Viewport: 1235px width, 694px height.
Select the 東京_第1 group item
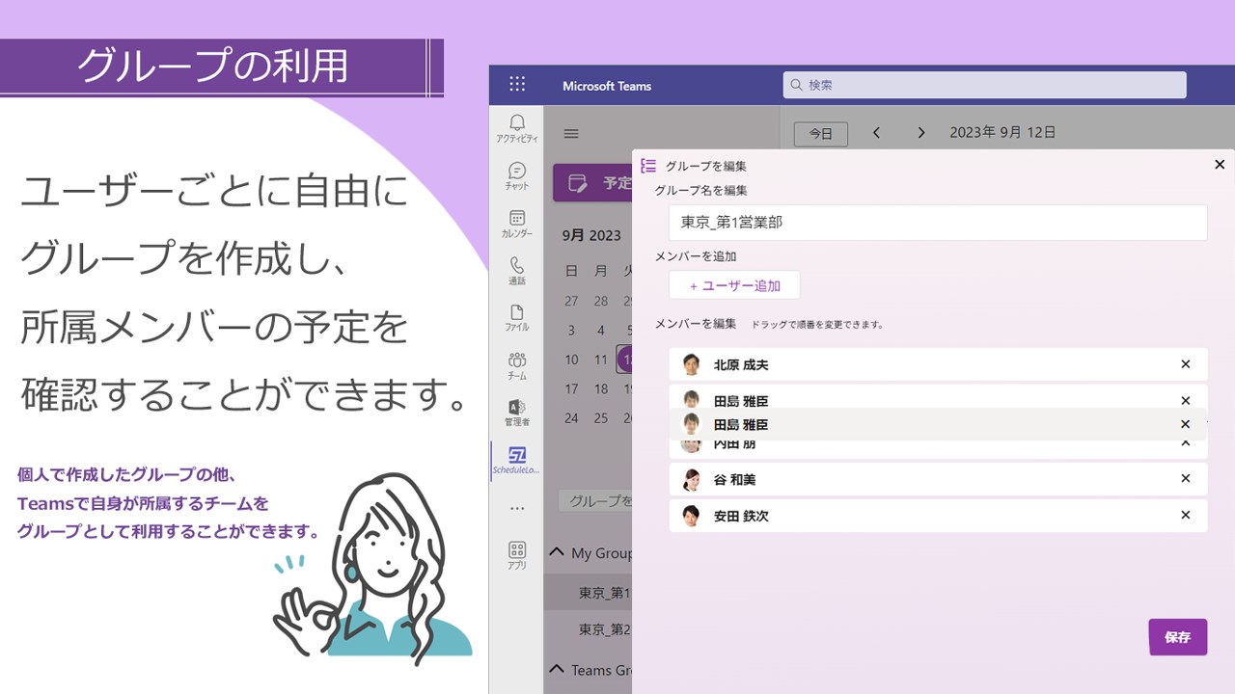588,593
